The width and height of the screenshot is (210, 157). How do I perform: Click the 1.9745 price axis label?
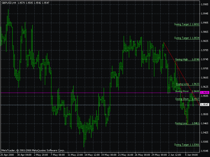[x=205, y=59]
